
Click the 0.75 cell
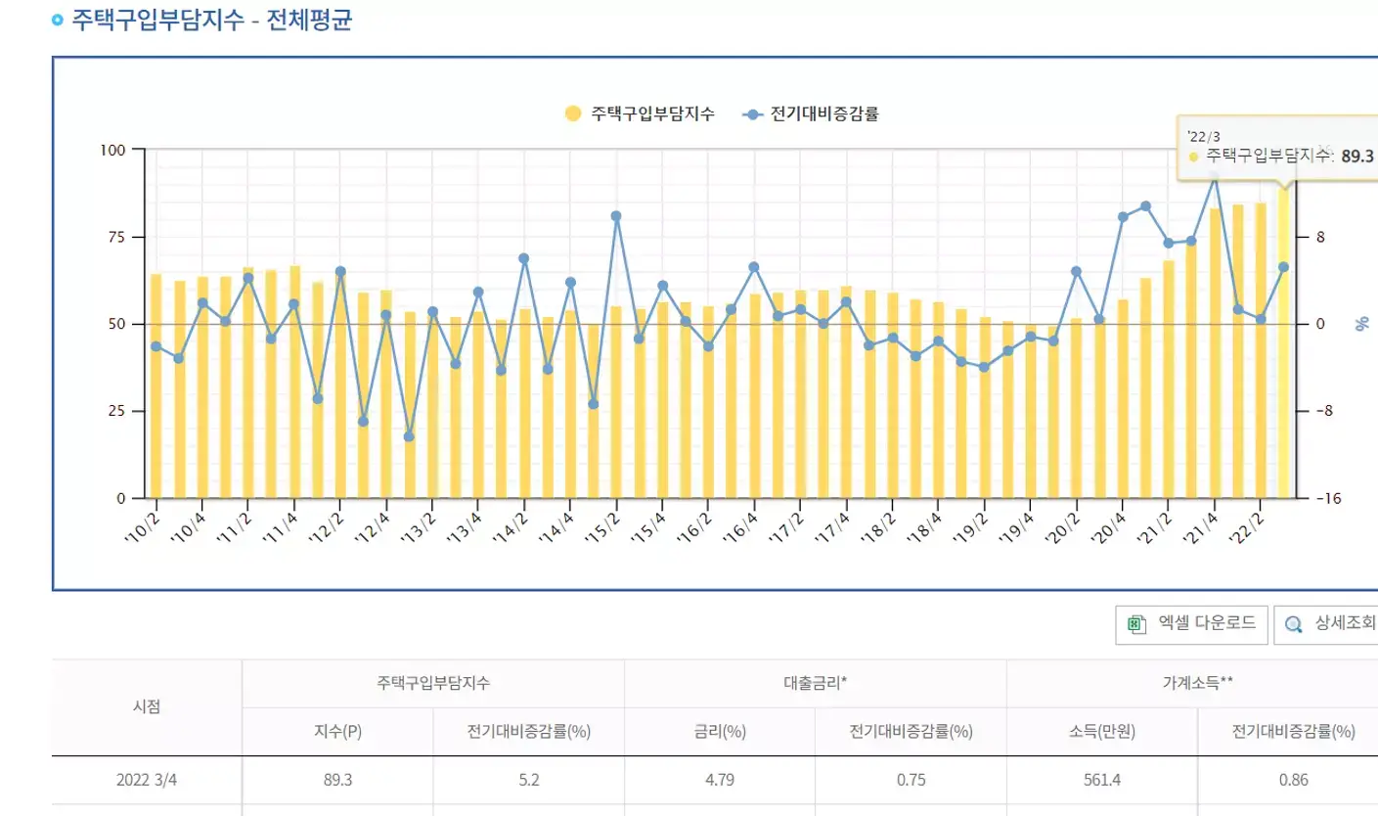coord(911,781)
